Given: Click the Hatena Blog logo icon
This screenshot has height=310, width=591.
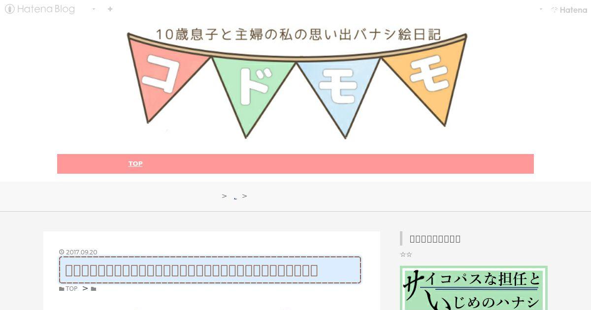Looking at the screenshot, I should coord(9,9).
